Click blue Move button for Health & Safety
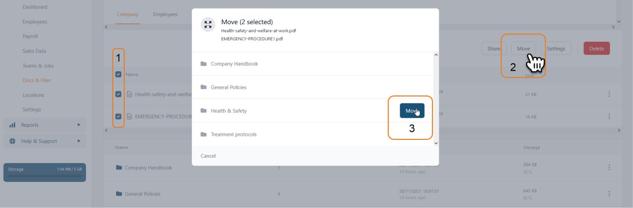 pyautogui.click(x=412, y=111)
